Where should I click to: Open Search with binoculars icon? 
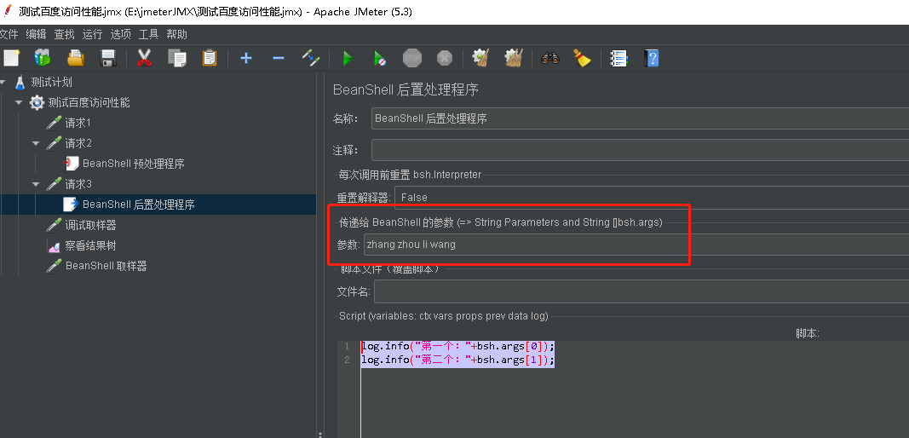pos(549,58)
